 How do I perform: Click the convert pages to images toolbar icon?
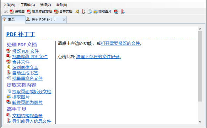click(x=116, y=12)
